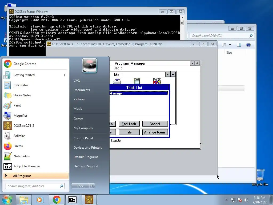Click Chrome icon on the taskbar
The image size is (273, 205).
point(57,200)
